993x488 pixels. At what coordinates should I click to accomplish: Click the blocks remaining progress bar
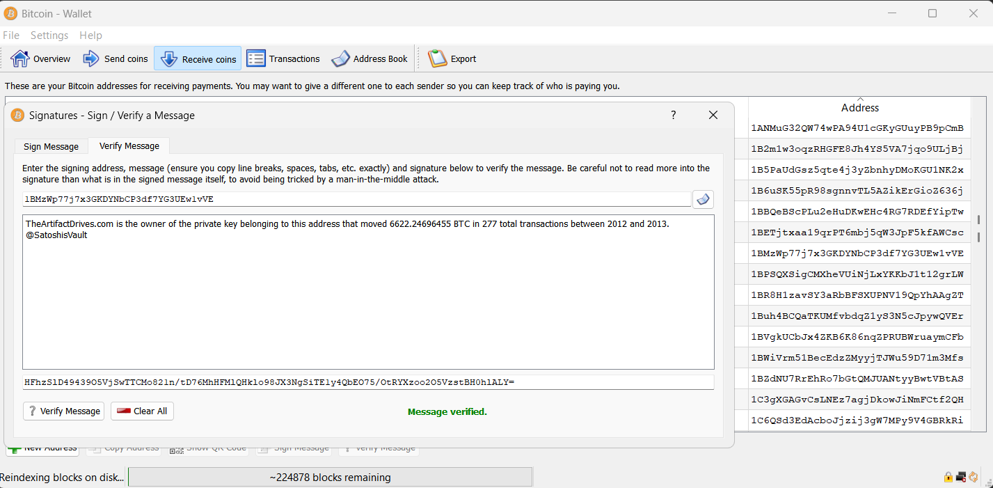click(331, 477)
